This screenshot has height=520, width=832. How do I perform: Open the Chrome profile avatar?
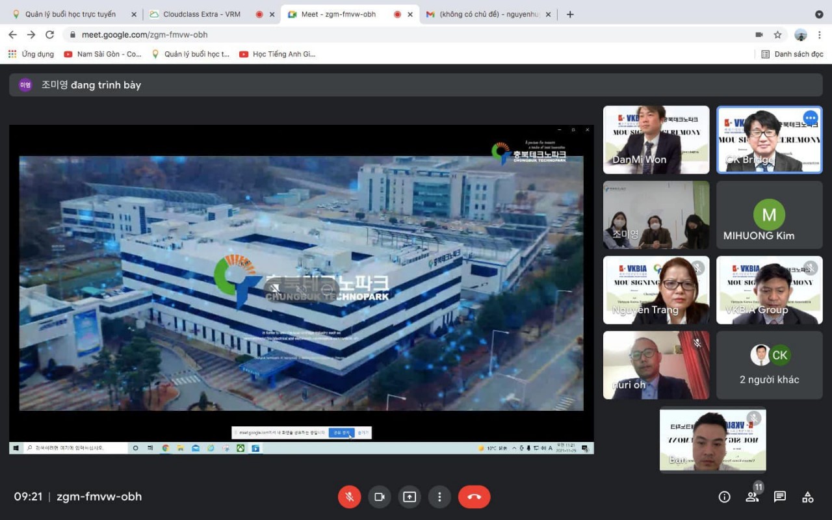(x=801, y=34)
